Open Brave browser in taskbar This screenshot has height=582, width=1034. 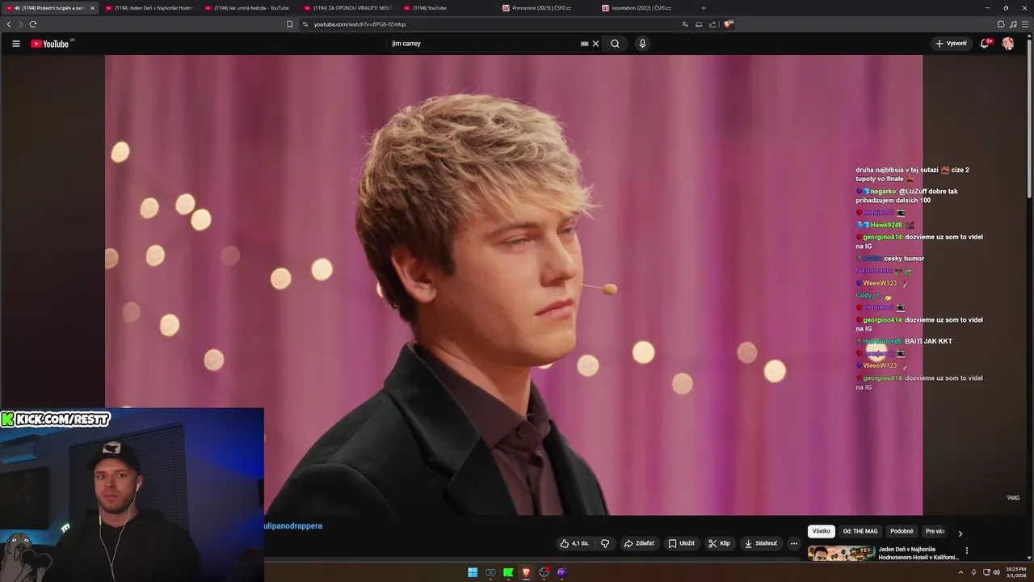coord(526,572)
